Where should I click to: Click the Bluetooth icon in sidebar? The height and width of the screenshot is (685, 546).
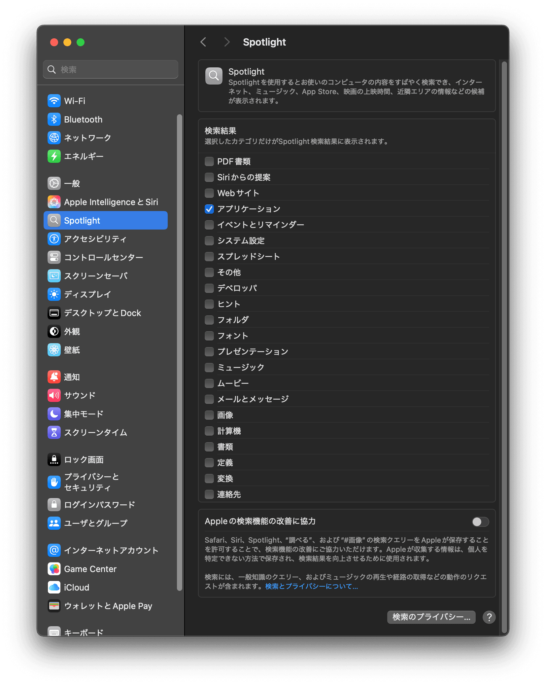54,120
